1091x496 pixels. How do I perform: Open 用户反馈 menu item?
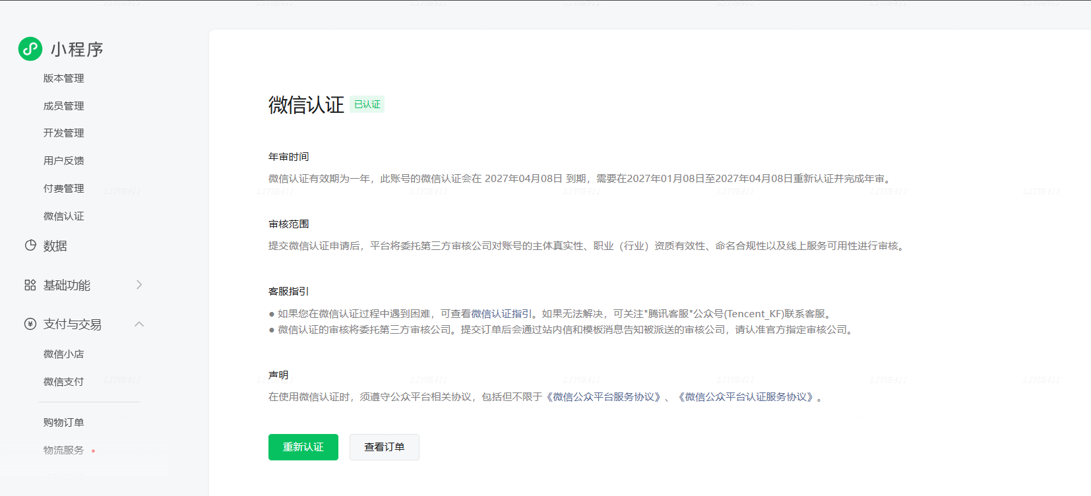(x=64, y=160)
